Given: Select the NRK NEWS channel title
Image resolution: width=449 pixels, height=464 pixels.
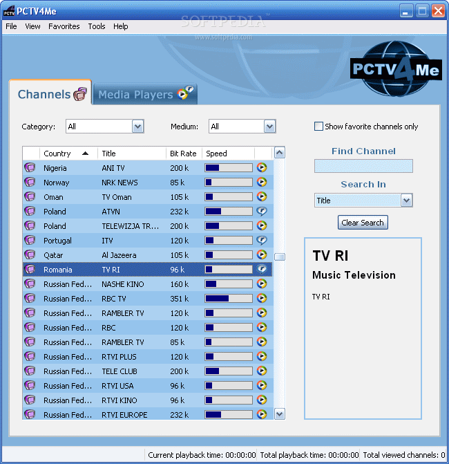Looking at the screenshot, I should pos(120,183).
